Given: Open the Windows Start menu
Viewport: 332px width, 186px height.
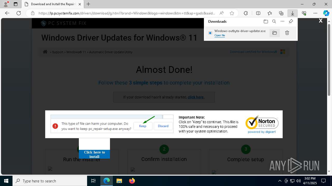Looking at the screenshot, I should pos(6,181).
